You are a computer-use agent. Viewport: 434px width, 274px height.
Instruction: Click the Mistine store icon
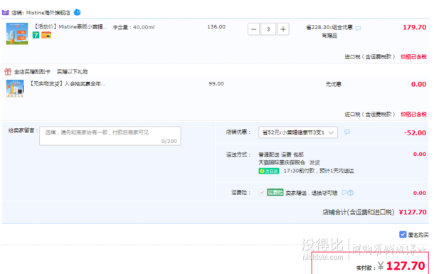click(x=6, y=13)
